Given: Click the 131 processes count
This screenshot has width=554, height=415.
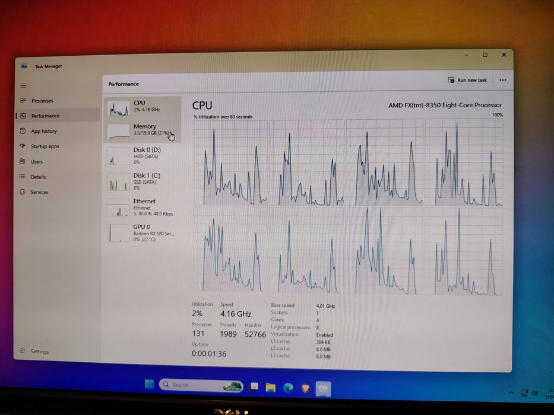Looking at the screenshot, I should tap(198, 333).
